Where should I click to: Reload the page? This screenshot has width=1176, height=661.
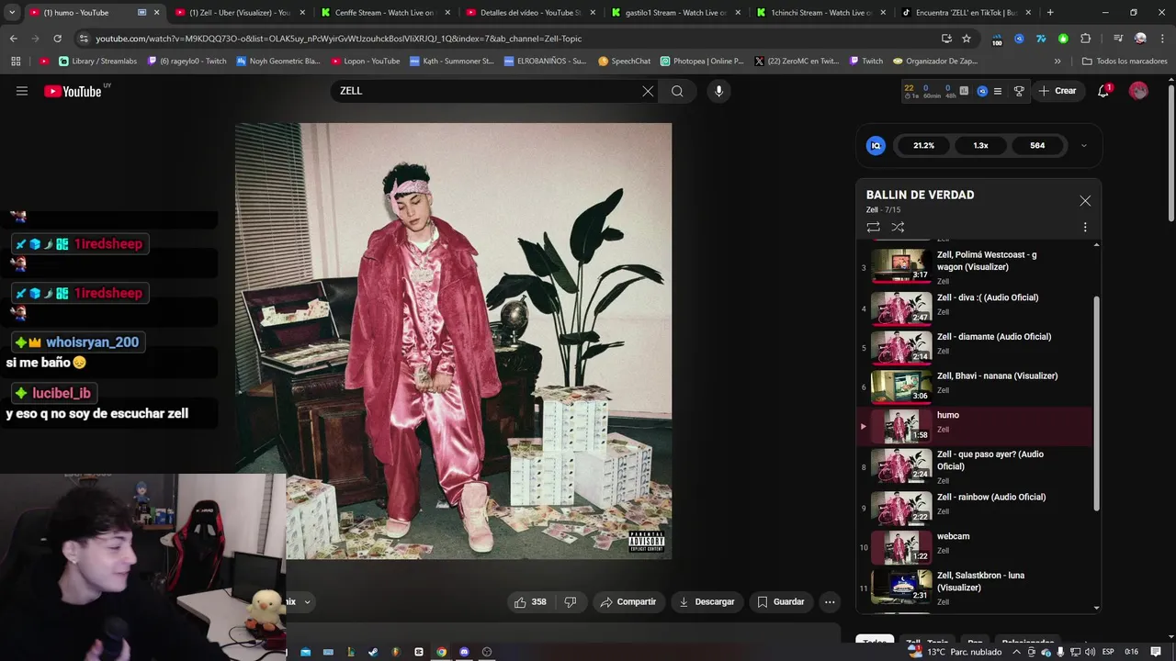point(57,39)
